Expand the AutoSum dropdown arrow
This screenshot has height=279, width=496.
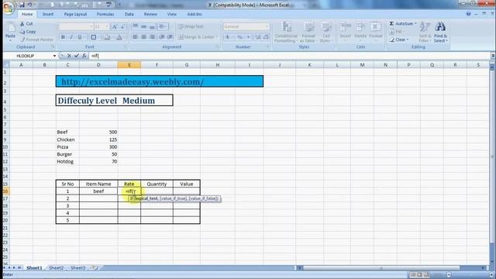(415, 24)
